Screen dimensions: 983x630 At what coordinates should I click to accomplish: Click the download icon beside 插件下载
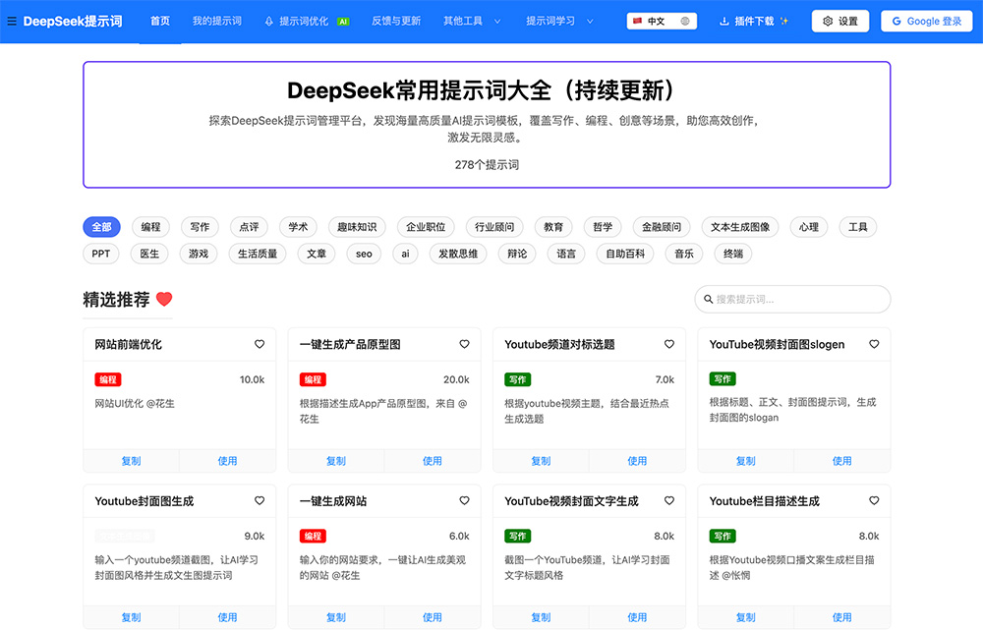click(726, 19)
